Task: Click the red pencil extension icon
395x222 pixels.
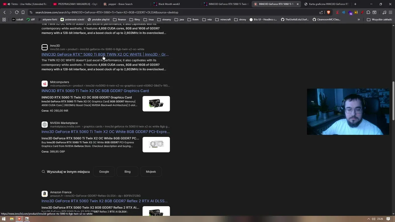Action: click(362, 12)
